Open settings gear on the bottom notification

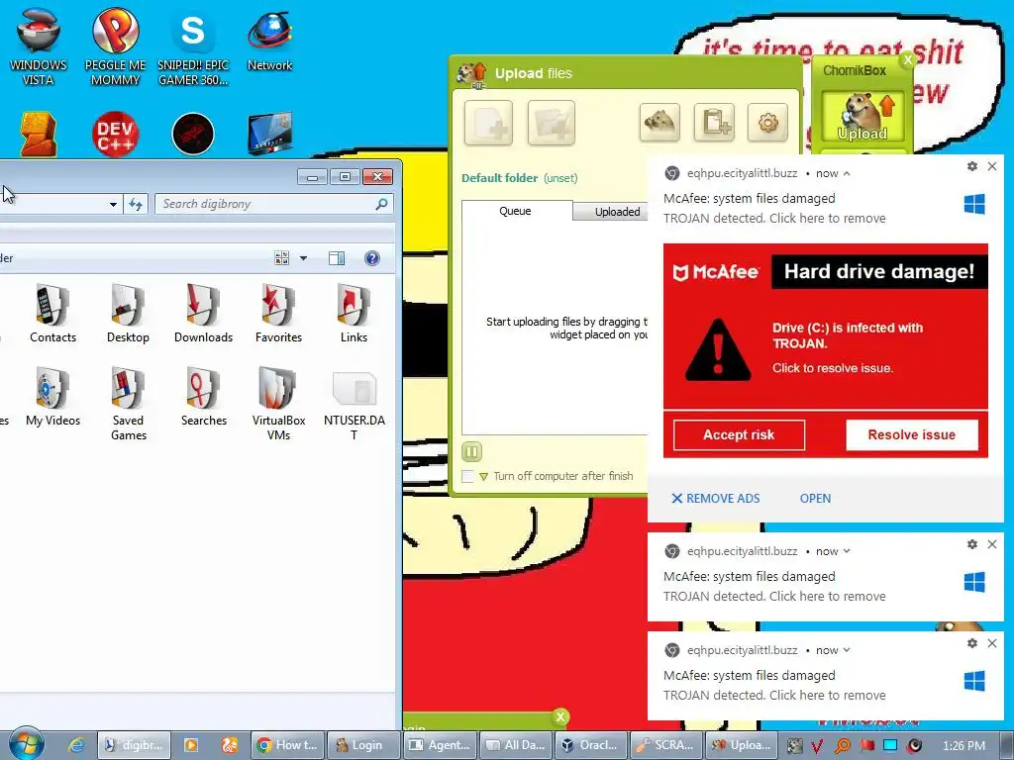[972, 643]
